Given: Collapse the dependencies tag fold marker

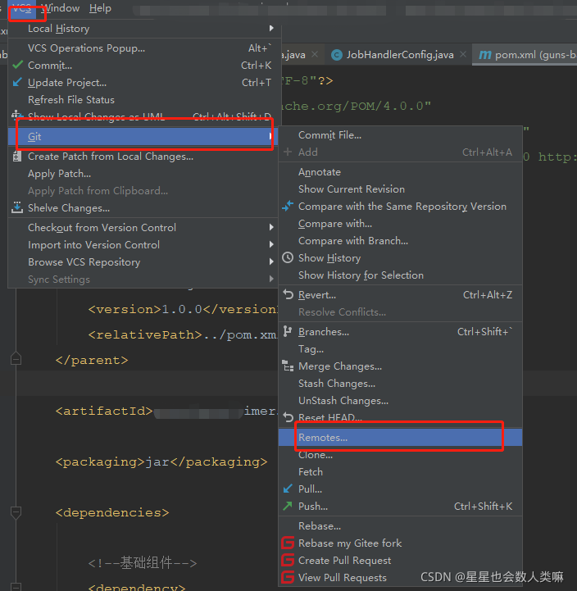Looking at the screenshot, I should [x=16, y=512].
